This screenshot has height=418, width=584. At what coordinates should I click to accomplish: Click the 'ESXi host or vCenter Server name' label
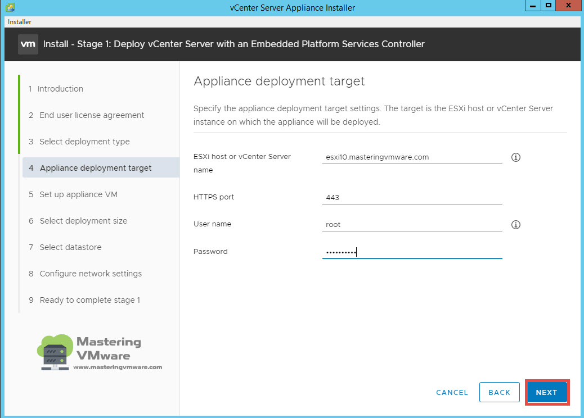pos(242,163)
